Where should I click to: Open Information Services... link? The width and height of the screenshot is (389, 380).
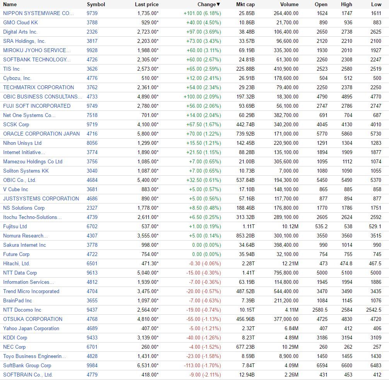pyautogui.click(x=29, y=282)
